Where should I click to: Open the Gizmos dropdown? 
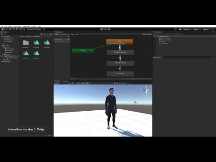click(124, 83)
